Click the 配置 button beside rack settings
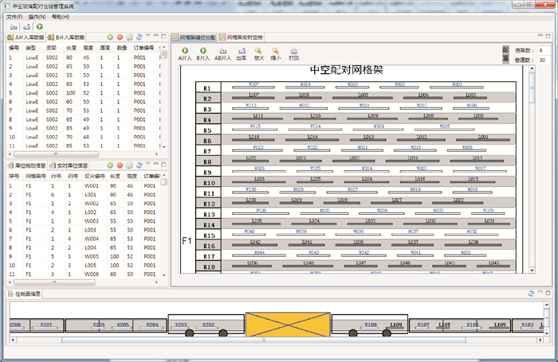558x362 pixels. [x=505, y=54]
